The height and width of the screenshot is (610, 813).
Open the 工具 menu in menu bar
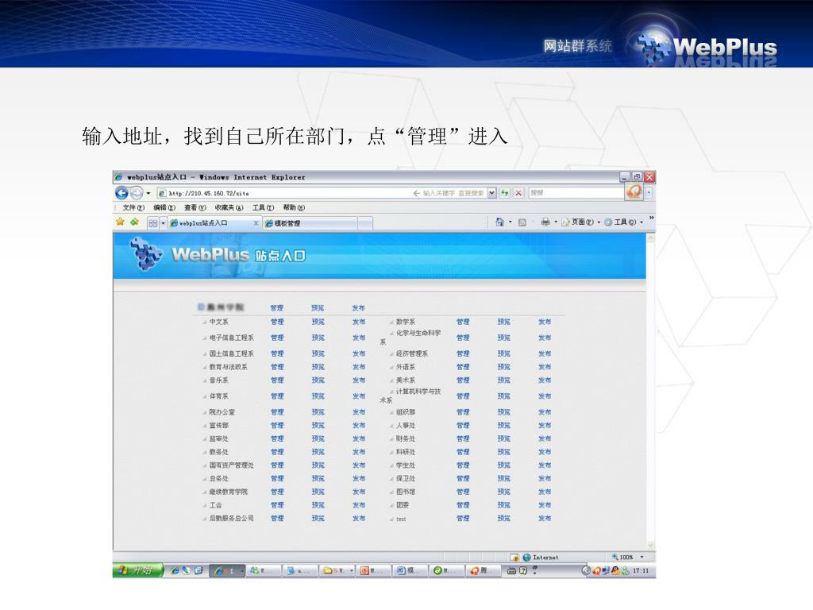click(x=263, y=207)
